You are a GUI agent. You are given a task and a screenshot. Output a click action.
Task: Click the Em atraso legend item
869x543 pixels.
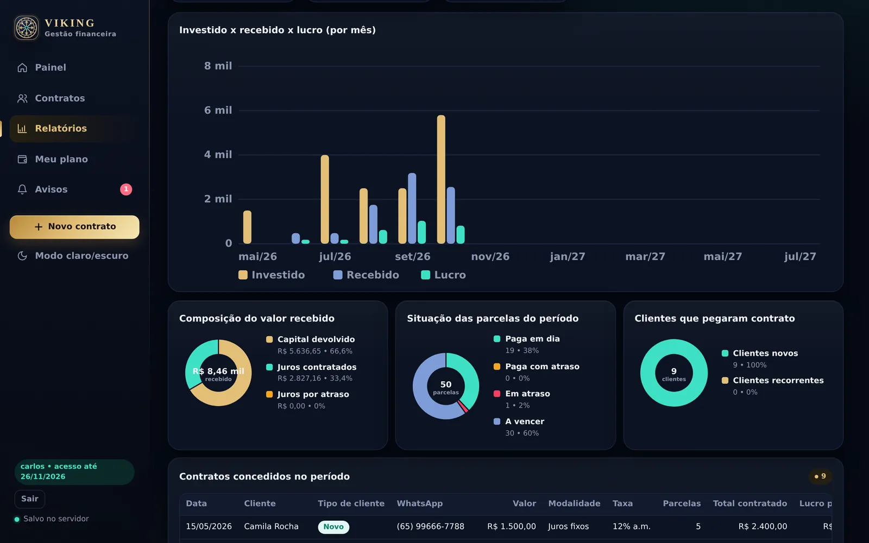[521, 399]
